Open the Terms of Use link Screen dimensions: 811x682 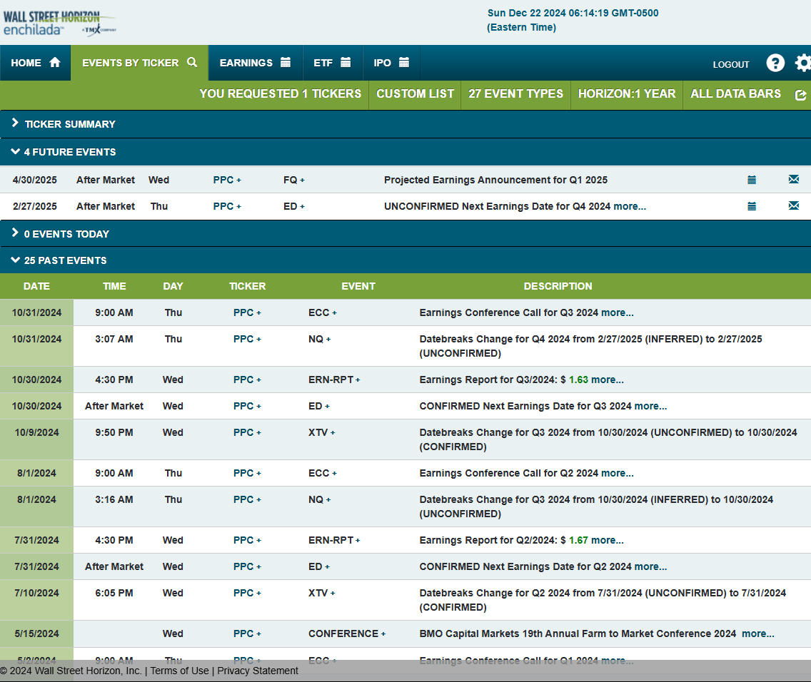coord(180,671)
